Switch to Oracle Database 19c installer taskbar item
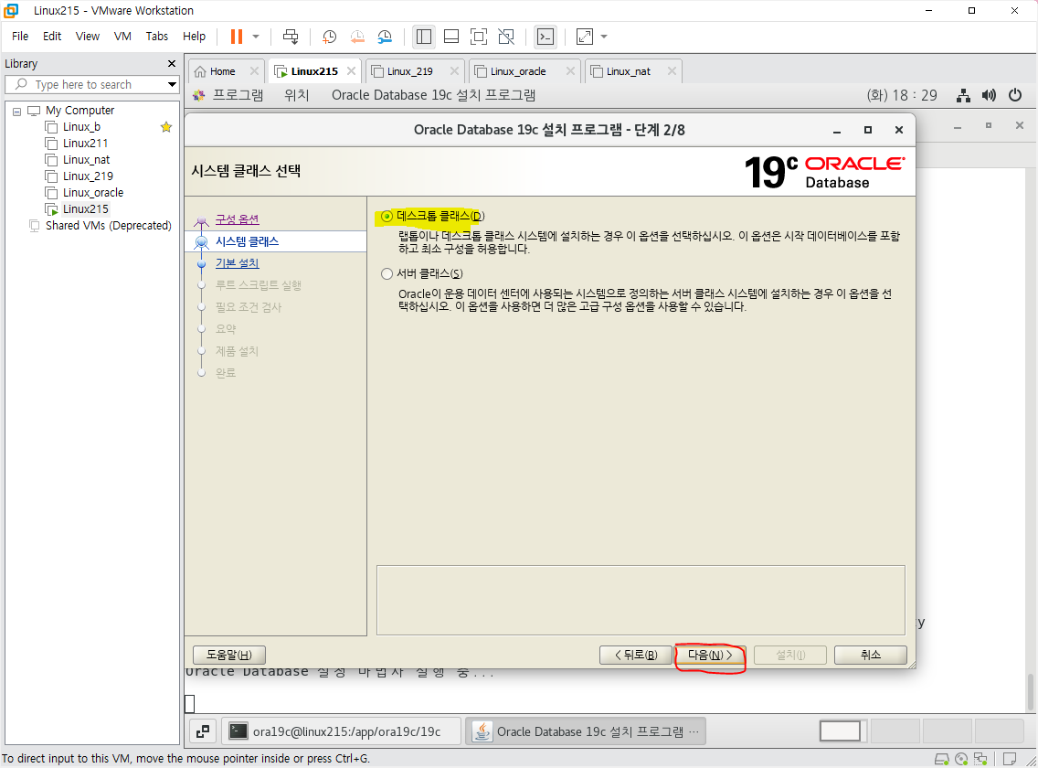This screenshot has height=768, width=1038. 586,731
